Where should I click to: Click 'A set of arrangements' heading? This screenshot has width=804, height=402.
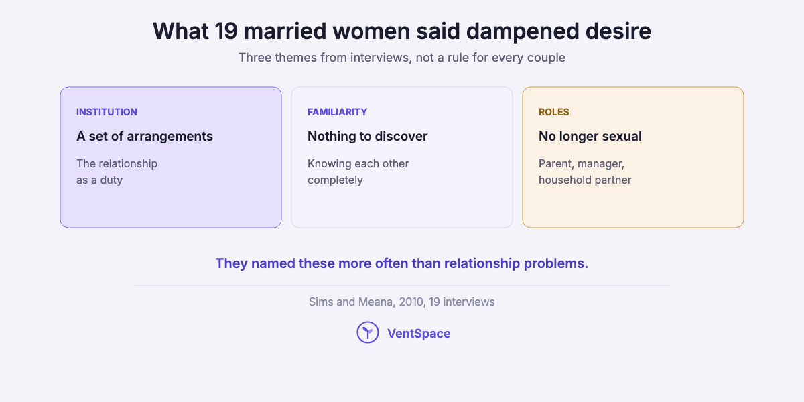point(145,136)
